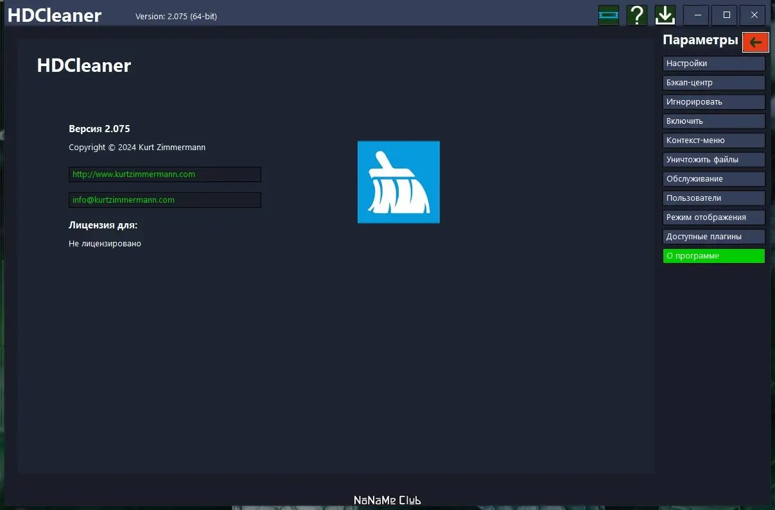The image size is (775, 510).
Task: Go back with the red arrow button
Action: click(x=756, y=42)
